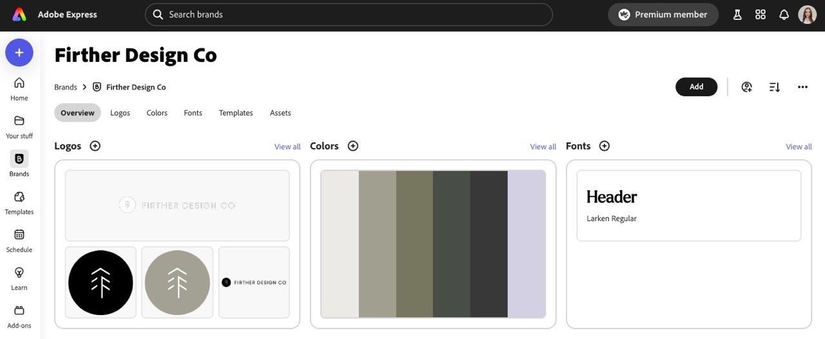Click the notifications bell icon
The image size is (825, 339).
784,14
